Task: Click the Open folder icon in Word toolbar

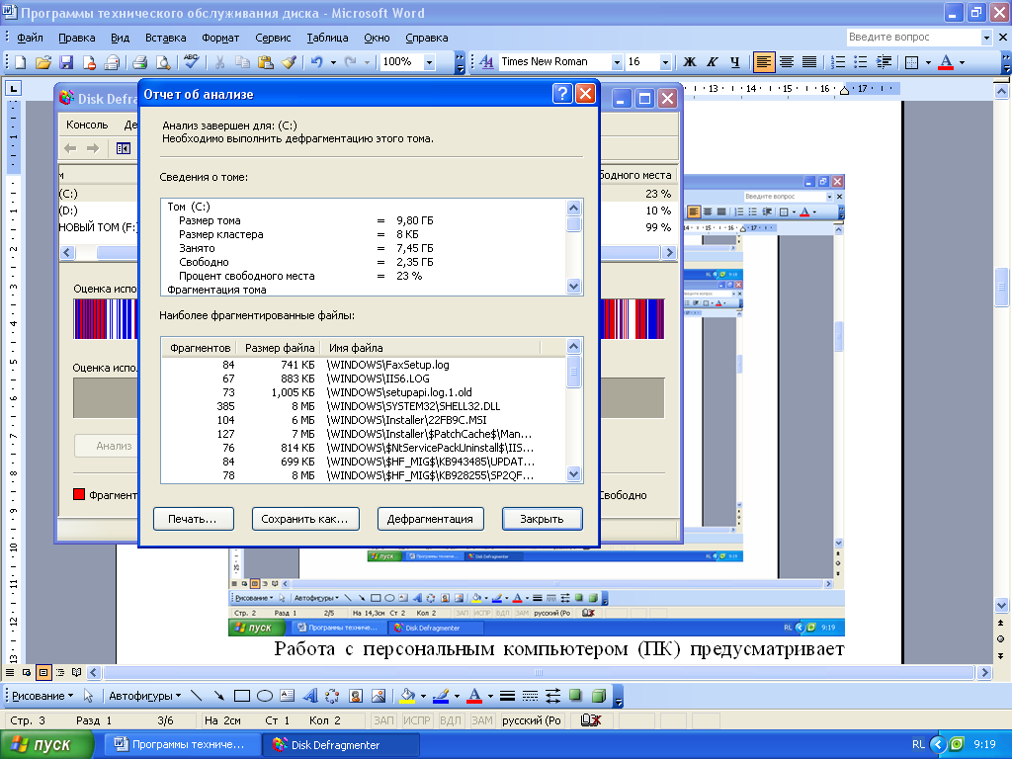Action: pyautogui.click(x=43, y=62)
